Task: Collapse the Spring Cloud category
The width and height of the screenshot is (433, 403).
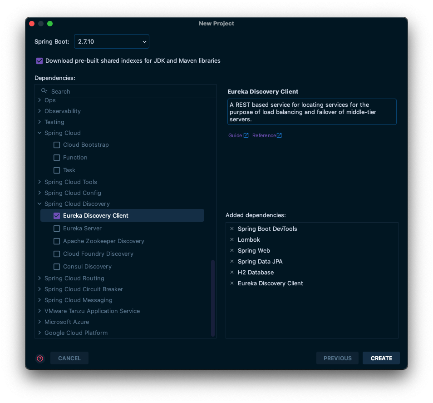Action: [39, 133]
